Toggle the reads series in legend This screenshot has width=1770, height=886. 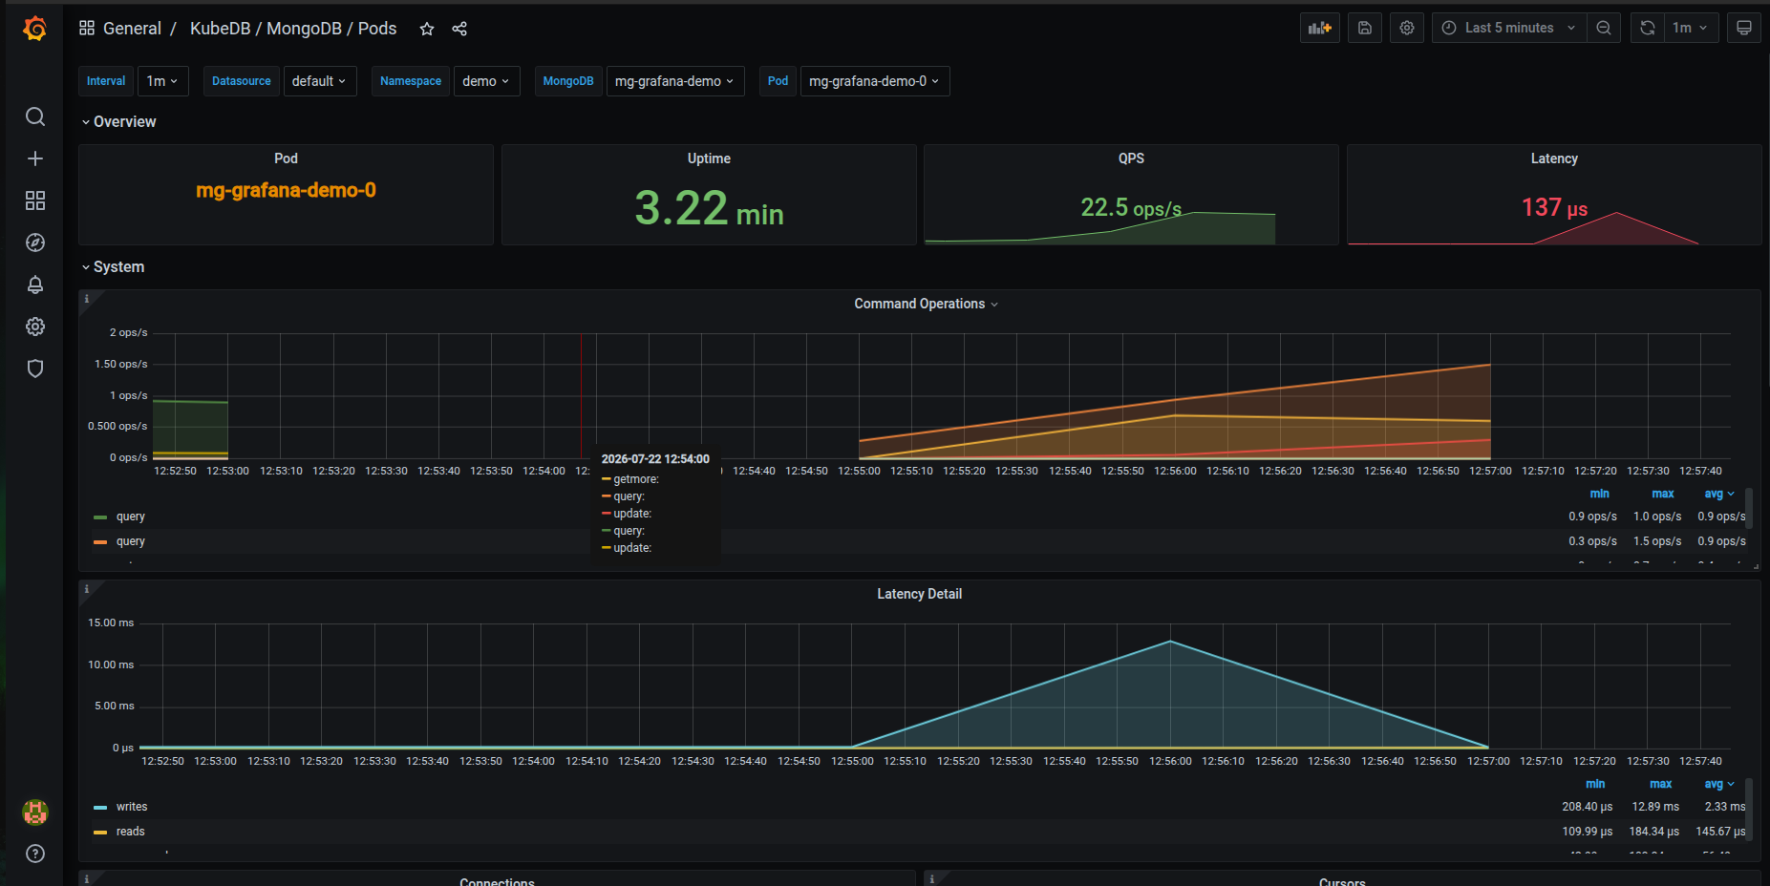pos(131,832)
